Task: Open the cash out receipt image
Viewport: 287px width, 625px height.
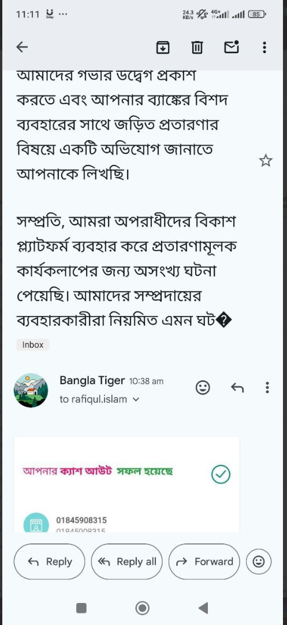Action: pyautogui.click(x=127, y=484)
